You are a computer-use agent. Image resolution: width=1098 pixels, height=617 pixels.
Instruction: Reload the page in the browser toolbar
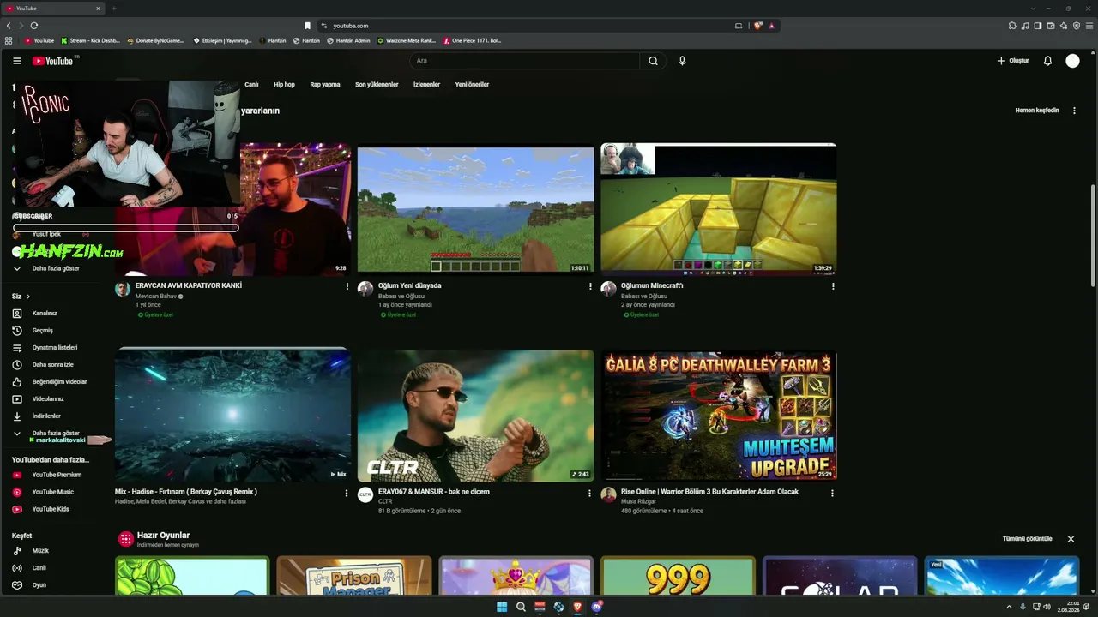tap(34, 26)
